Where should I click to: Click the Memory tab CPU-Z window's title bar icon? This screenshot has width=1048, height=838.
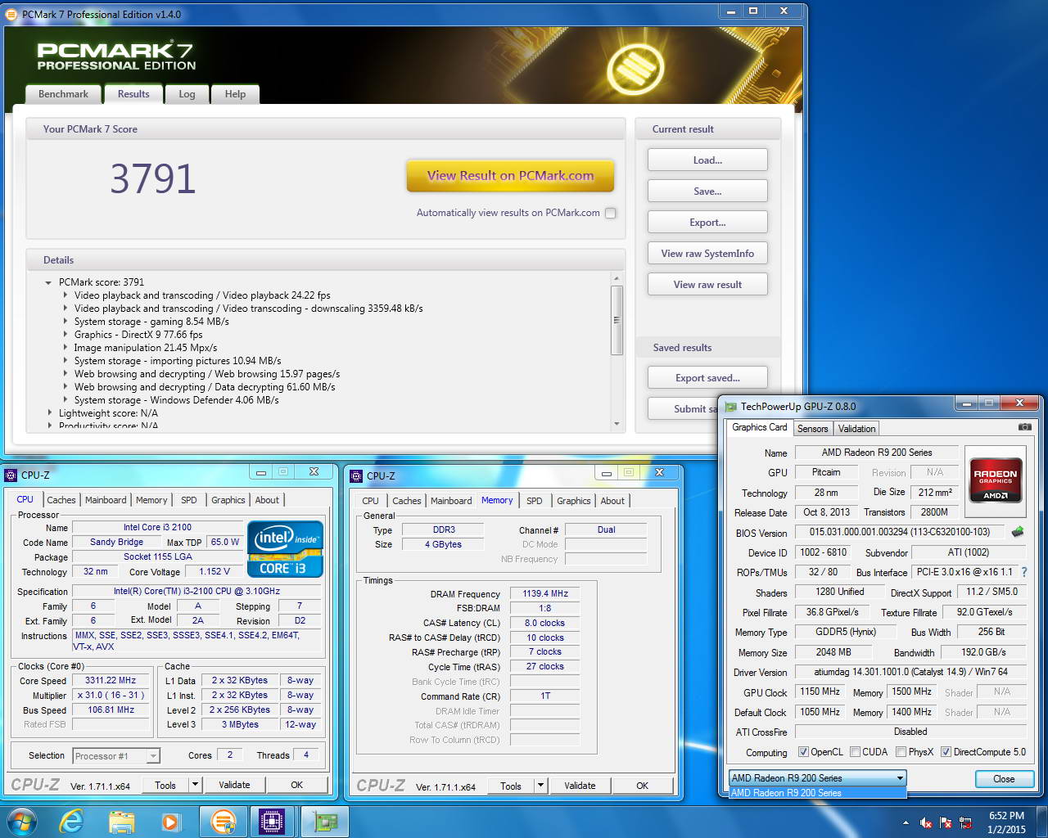357,475
